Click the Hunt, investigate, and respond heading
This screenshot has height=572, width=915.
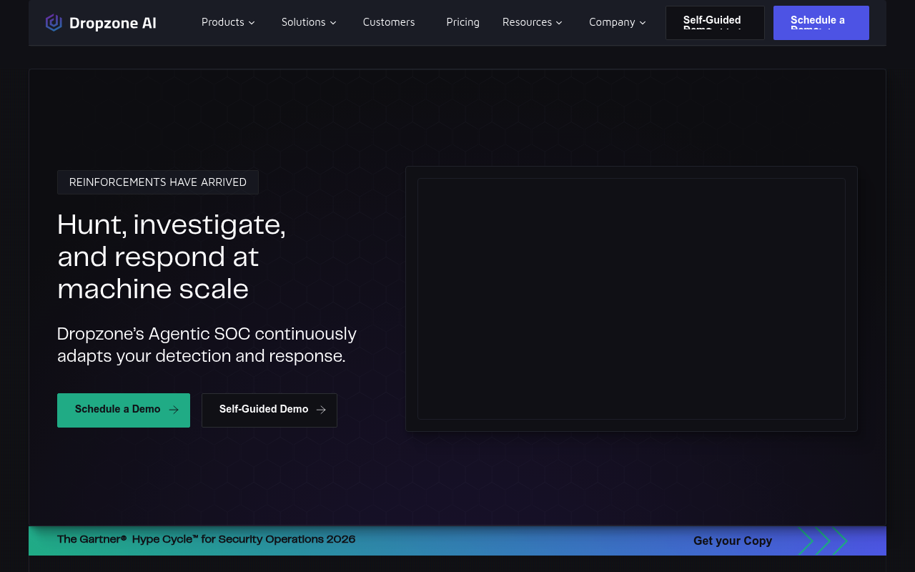pos(172,257)
